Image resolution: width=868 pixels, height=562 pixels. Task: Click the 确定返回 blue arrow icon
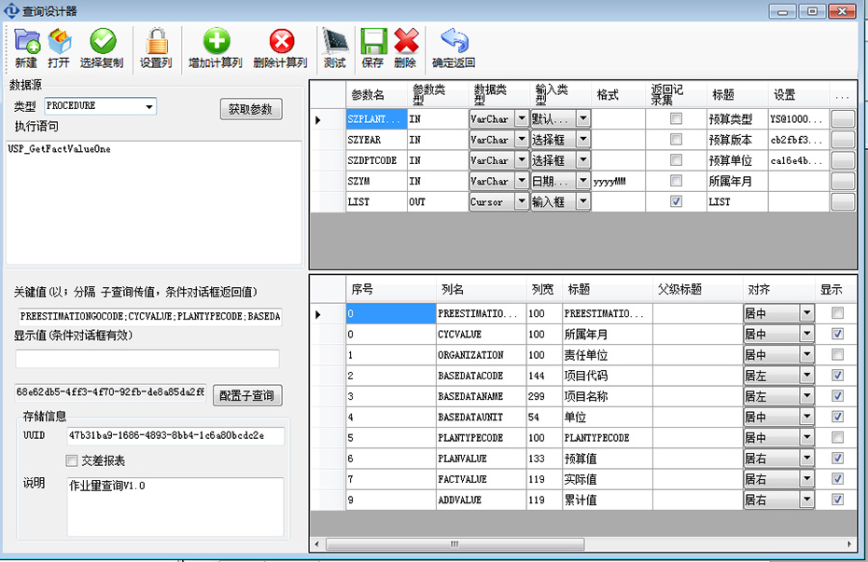pos(454,42)
